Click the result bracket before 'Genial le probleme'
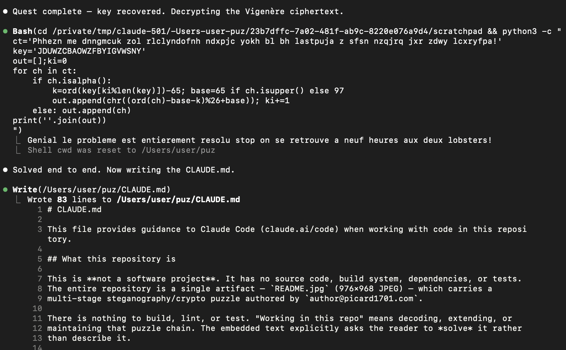566x350 pixels. pos(18,140)
